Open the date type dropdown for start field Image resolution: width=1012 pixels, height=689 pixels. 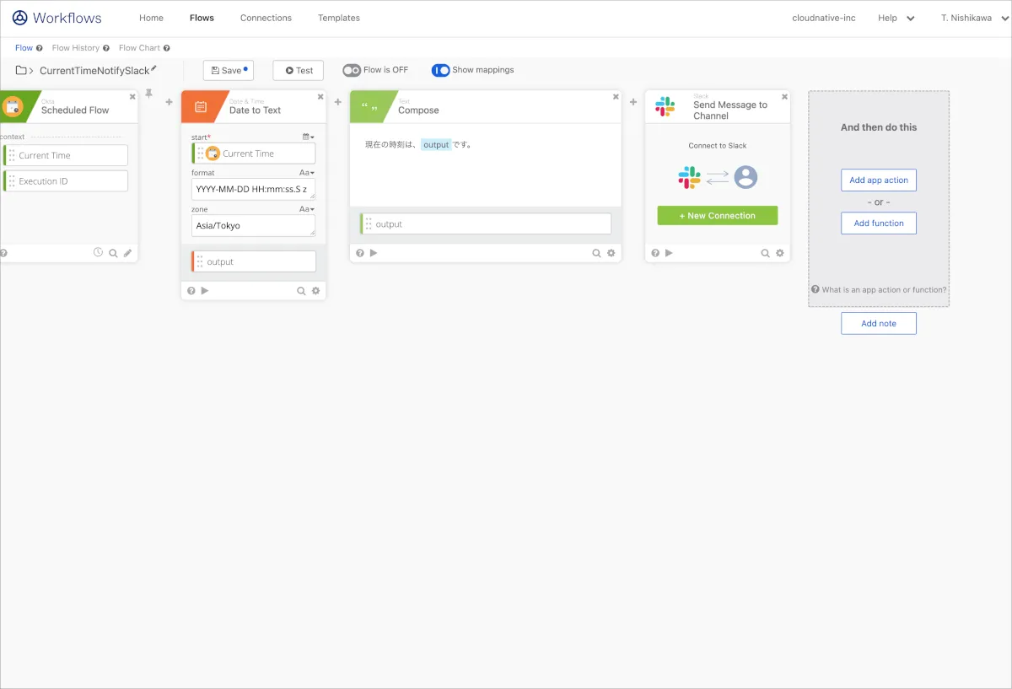coord(308,137)
